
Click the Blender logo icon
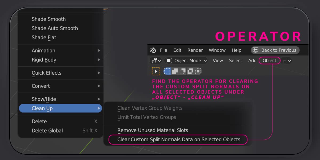[153, 50]
